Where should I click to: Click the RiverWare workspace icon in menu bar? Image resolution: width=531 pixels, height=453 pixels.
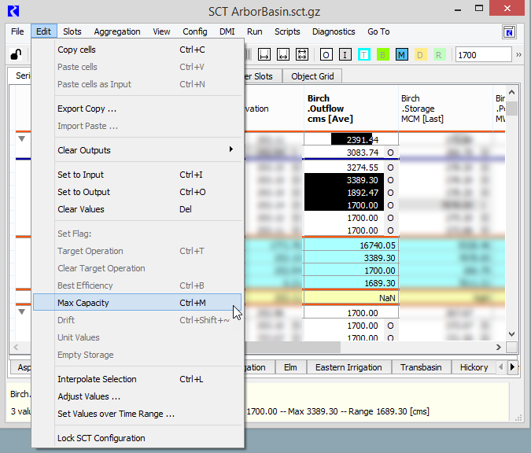click(x=510, y=32)
